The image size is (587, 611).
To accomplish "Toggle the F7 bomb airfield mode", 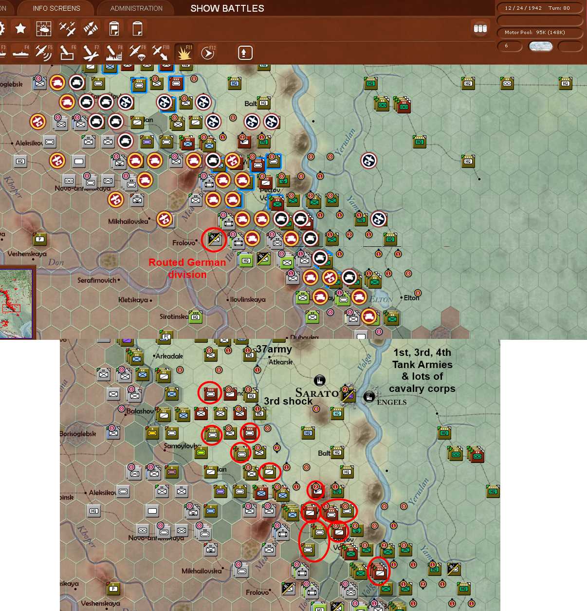I will pos(91,52).
